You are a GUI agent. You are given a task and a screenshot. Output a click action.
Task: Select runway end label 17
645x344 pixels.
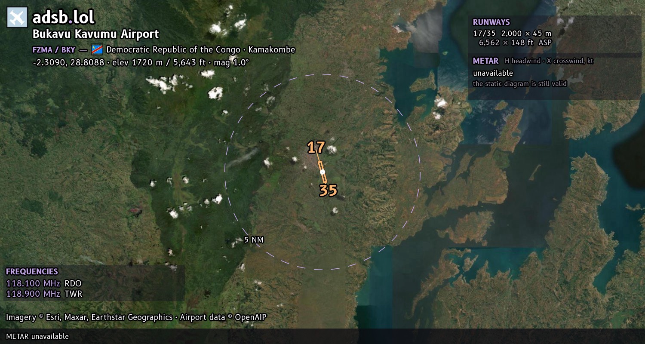click(x=316, y=147)
